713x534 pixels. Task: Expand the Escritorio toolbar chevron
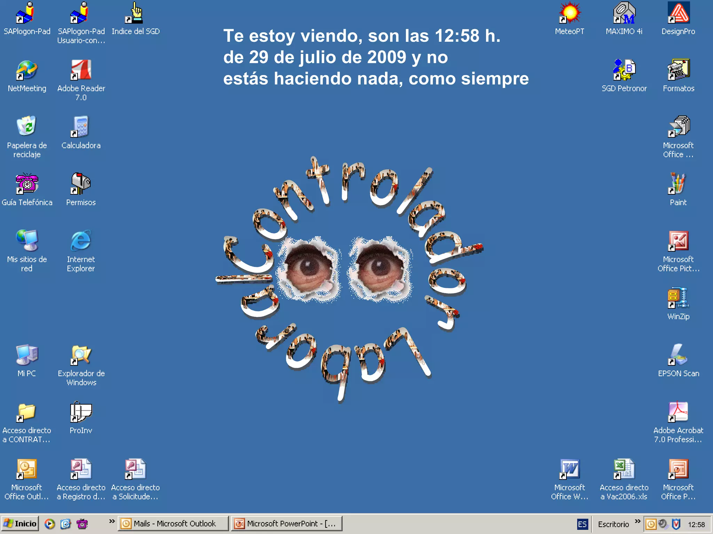click(x=637, y=521)
